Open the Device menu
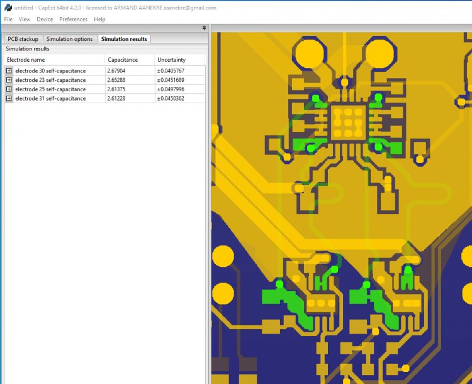This screenshot has height=384, width=472. tap(45, 20)
